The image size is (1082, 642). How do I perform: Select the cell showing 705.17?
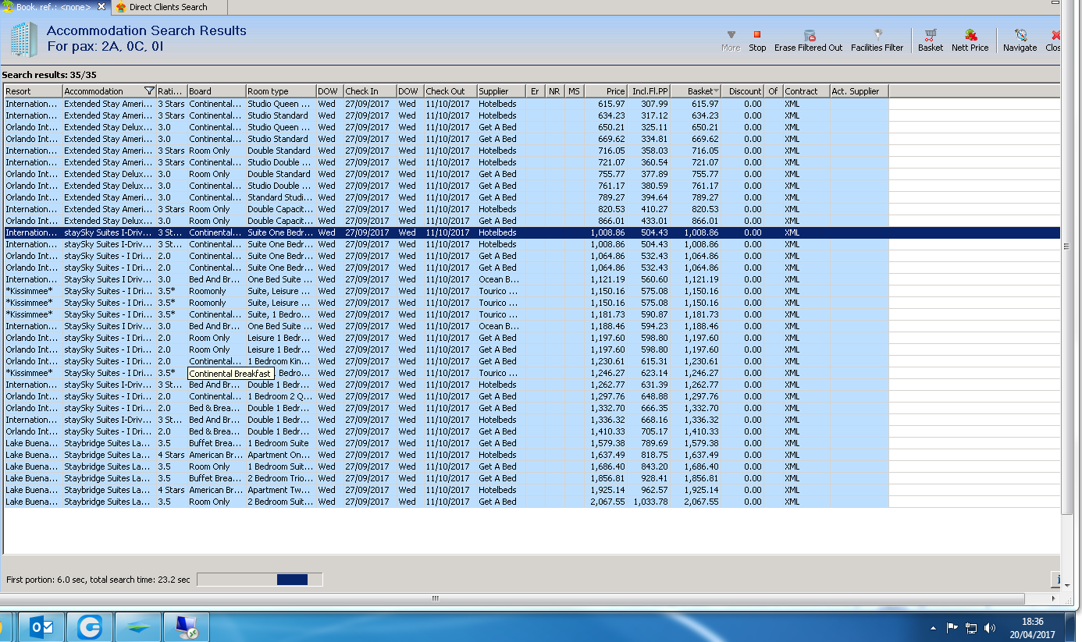(x=650, y=431)
